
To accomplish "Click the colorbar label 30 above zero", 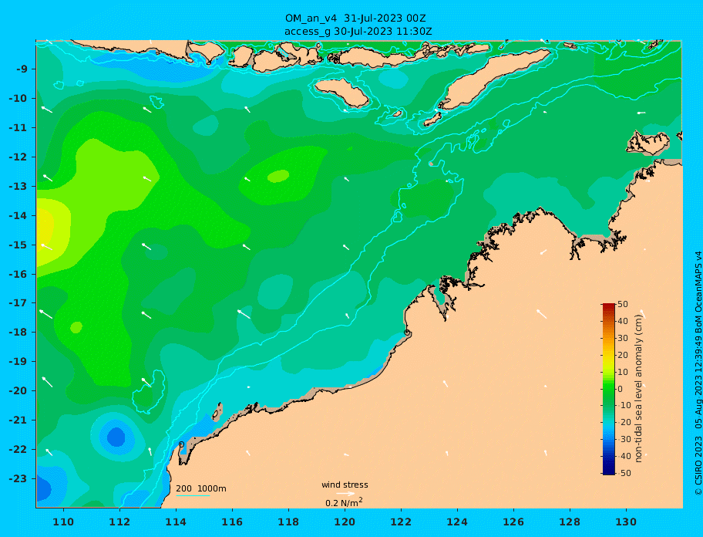I will point(623,338).
